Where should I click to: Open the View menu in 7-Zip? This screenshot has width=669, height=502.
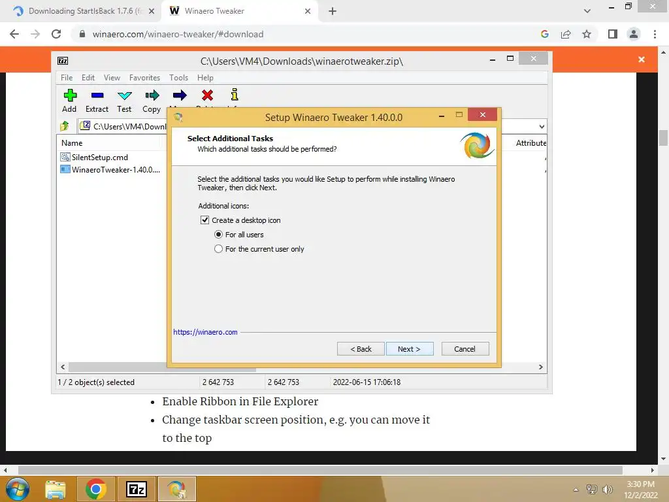click(112, 78)
